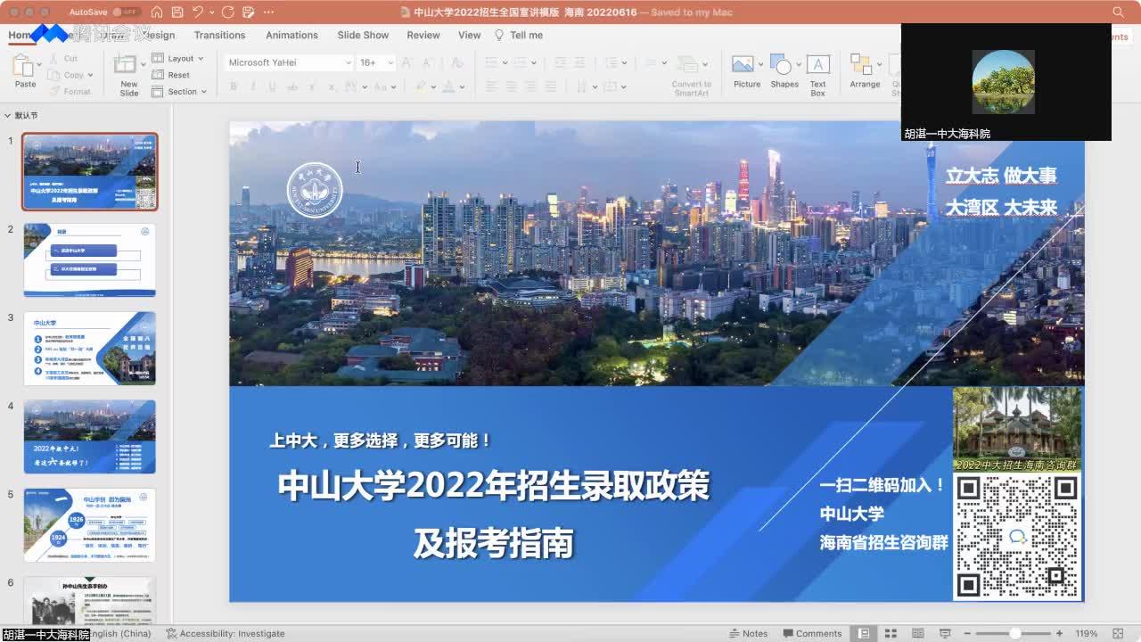This screenshot has height=642, width=1141.
Task: Click the slogan 立大志 做大事 on slide
Action: point(1001,176)
